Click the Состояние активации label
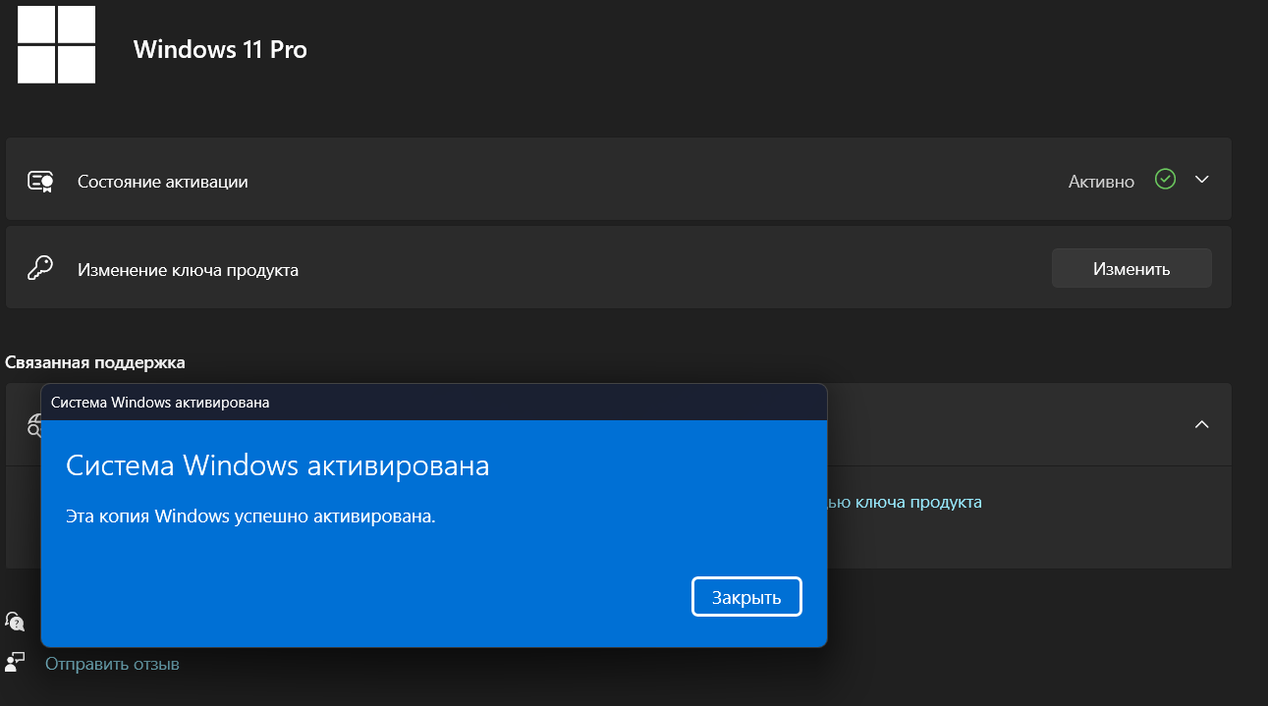This screenshot has height=706, width=1268. click(x=163, y=182)
